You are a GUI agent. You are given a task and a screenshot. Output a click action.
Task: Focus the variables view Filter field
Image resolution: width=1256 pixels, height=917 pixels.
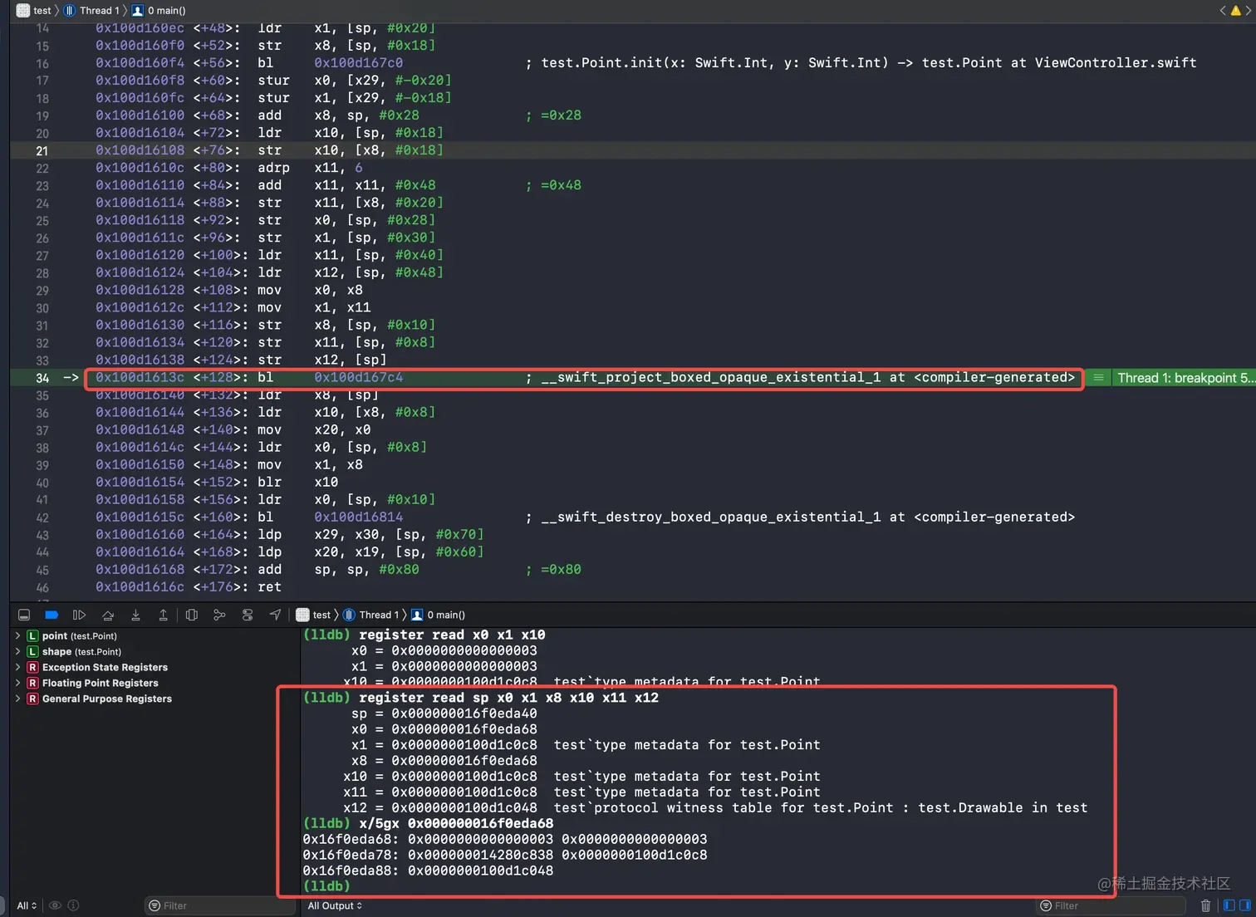coord(220,905)
